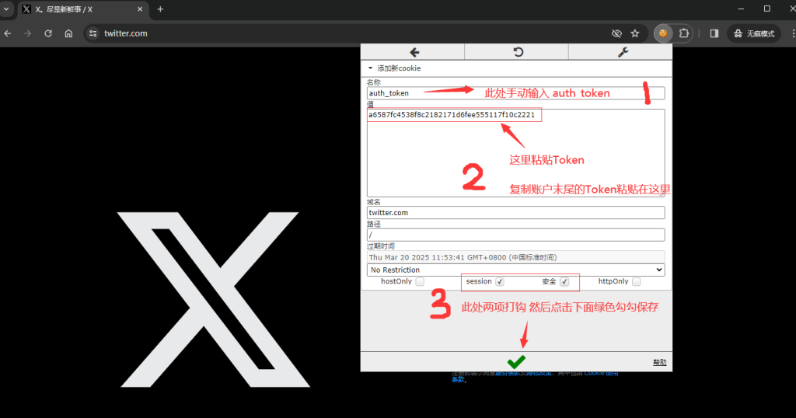Click the expiration date field

pyautogui.click(x=516, y=257)
